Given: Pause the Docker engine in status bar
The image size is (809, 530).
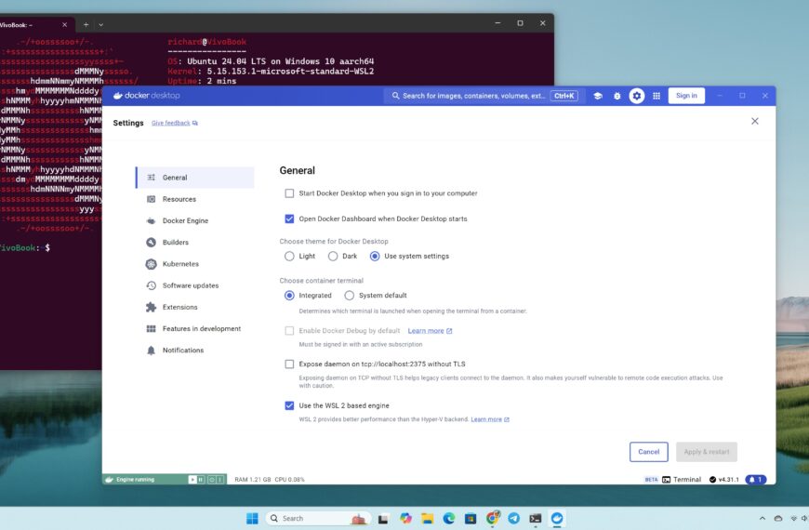Looking at the screenshot, I should pyautogui.click(x=201, y=480).
